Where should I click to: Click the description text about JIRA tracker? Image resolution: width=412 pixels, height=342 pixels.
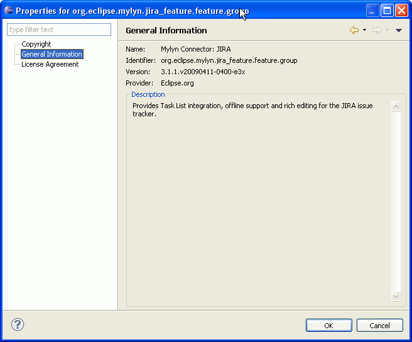(x=252, y=109)
